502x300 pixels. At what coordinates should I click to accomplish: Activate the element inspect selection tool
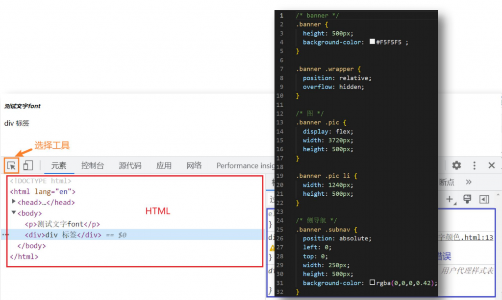(x=12, y=165)
